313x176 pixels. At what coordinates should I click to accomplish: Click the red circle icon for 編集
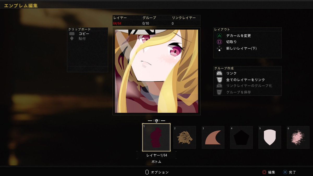click(264, 172)
